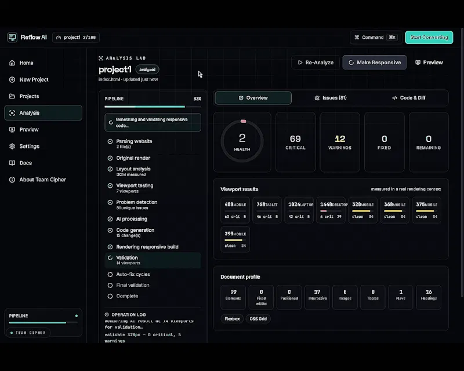
Task: Click the 1 Navs profile tile
Action: pyautogui.click(x=401, y=297)
